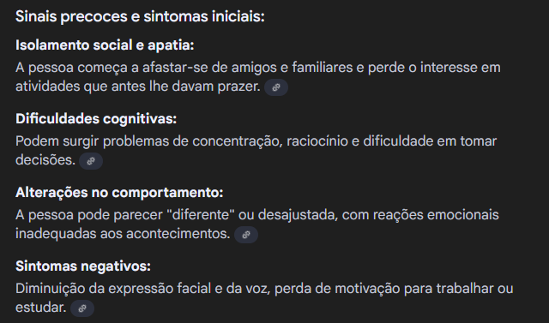Click the word "familiares" in the first paragraph
This screenshot has width=549, height=323.
click(323, 68)
